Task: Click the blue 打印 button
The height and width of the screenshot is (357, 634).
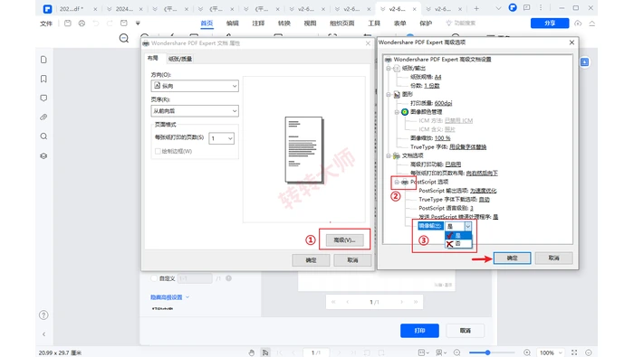Action: click(x=419, y=331)
